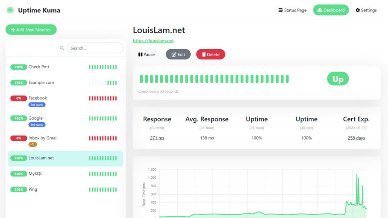Image resolution: width=388 pixels, height=218 pixels.
Task: Click the pause icon on Pause button
Action: [x=140, y=54]
